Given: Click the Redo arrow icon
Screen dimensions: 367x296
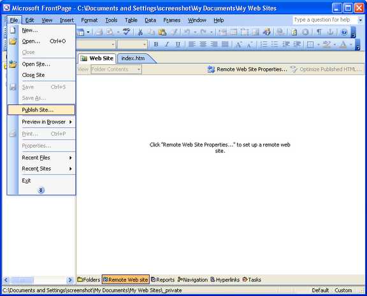Looking at the screenshot, I should tap(203, 32).
